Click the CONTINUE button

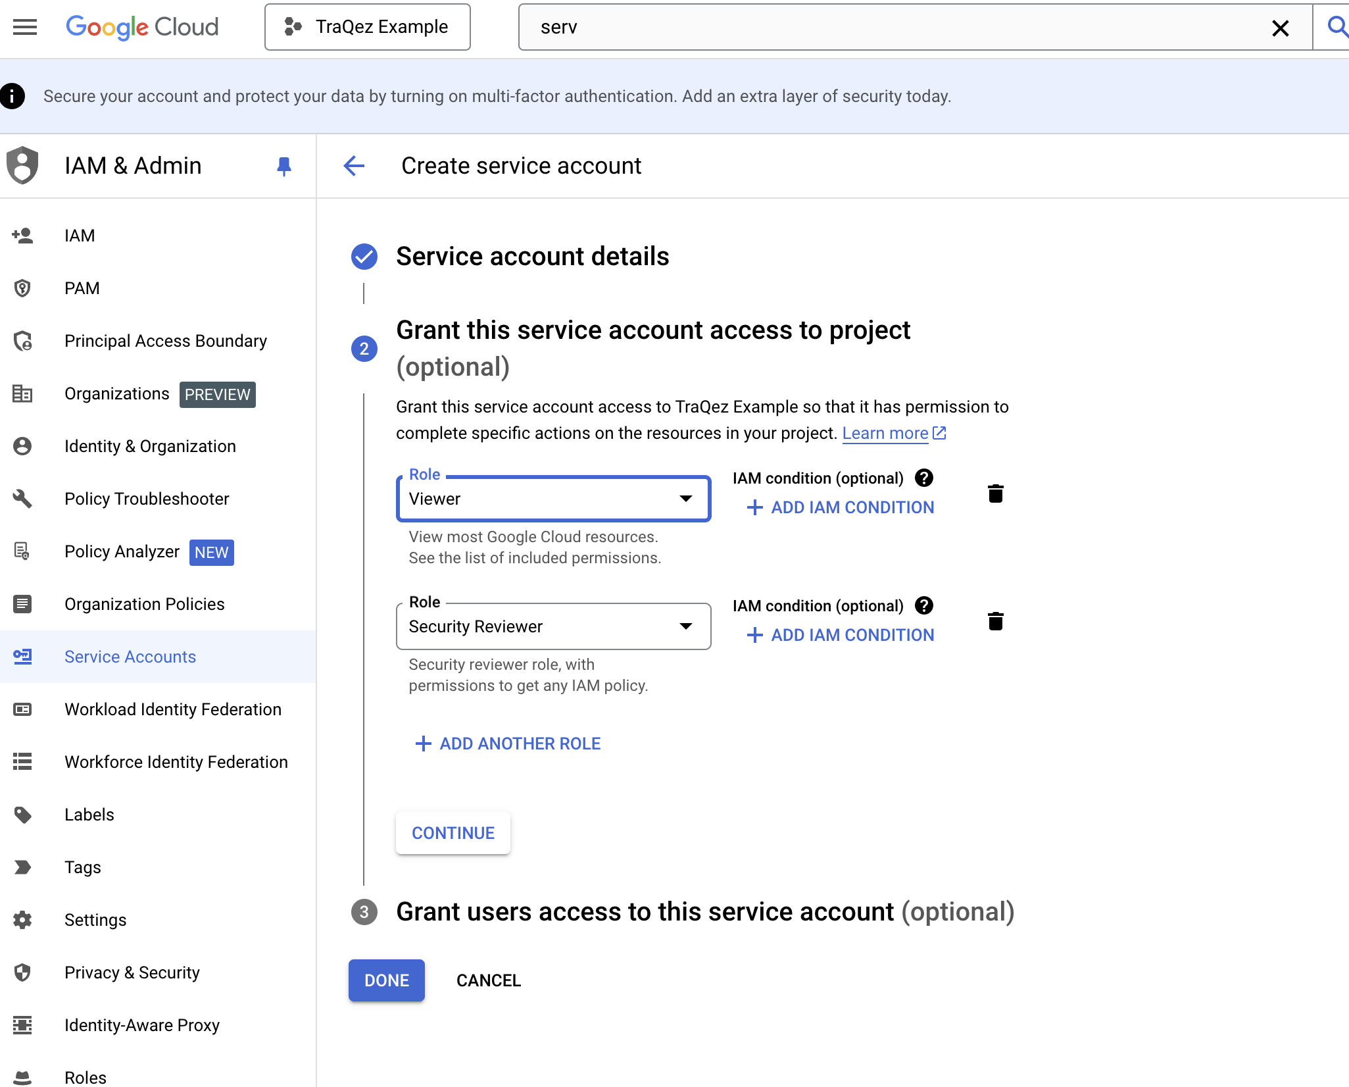pos(453,833)
